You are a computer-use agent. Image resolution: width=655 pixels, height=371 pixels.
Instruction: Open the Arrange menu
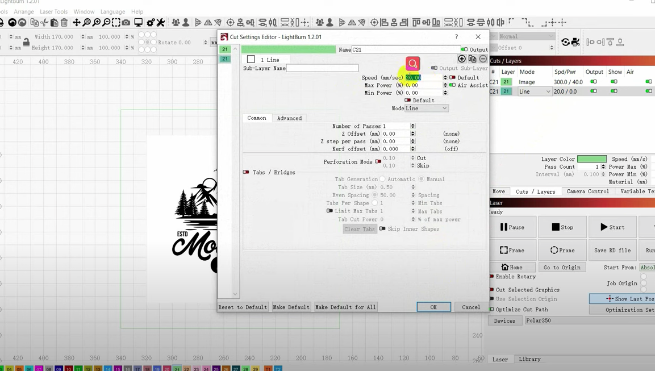point(24,12)
